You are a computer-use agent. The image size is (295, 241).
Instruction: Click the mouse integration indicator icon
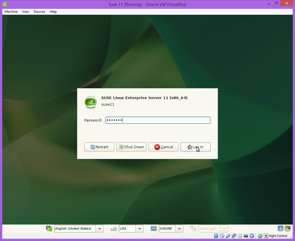tap(260, 236)
